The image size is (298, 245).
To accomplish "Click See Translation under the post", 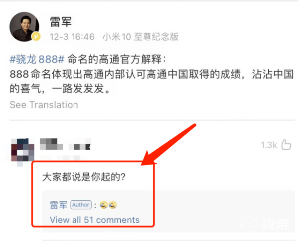I will tap(44, 105).
